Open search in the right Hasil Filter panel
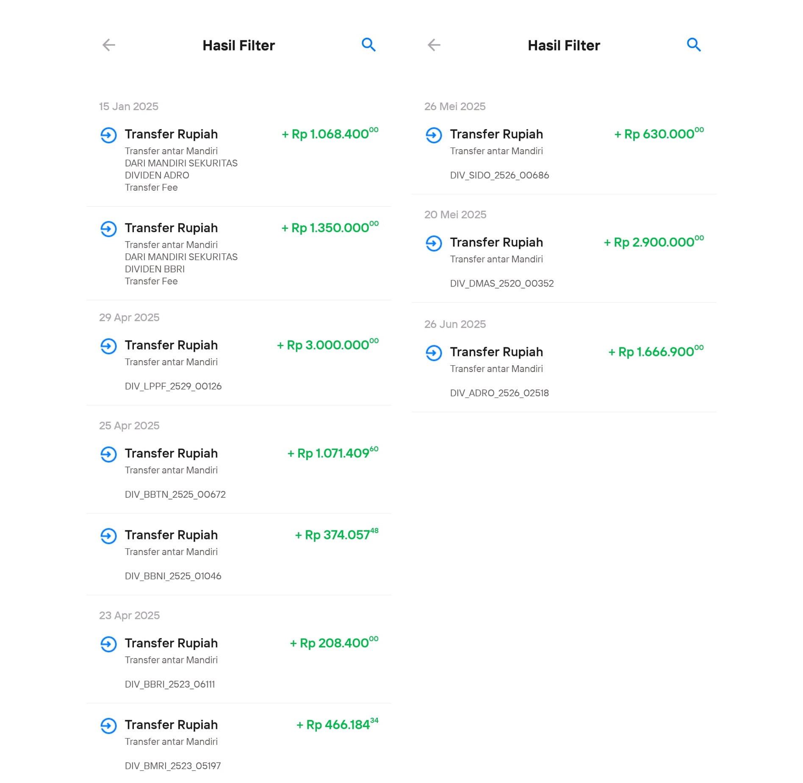This screenshot has height=783, width=803. tap(694, 45)
